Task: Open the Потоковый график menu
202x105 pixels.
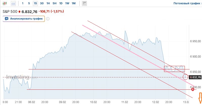Action: (186, 4)
